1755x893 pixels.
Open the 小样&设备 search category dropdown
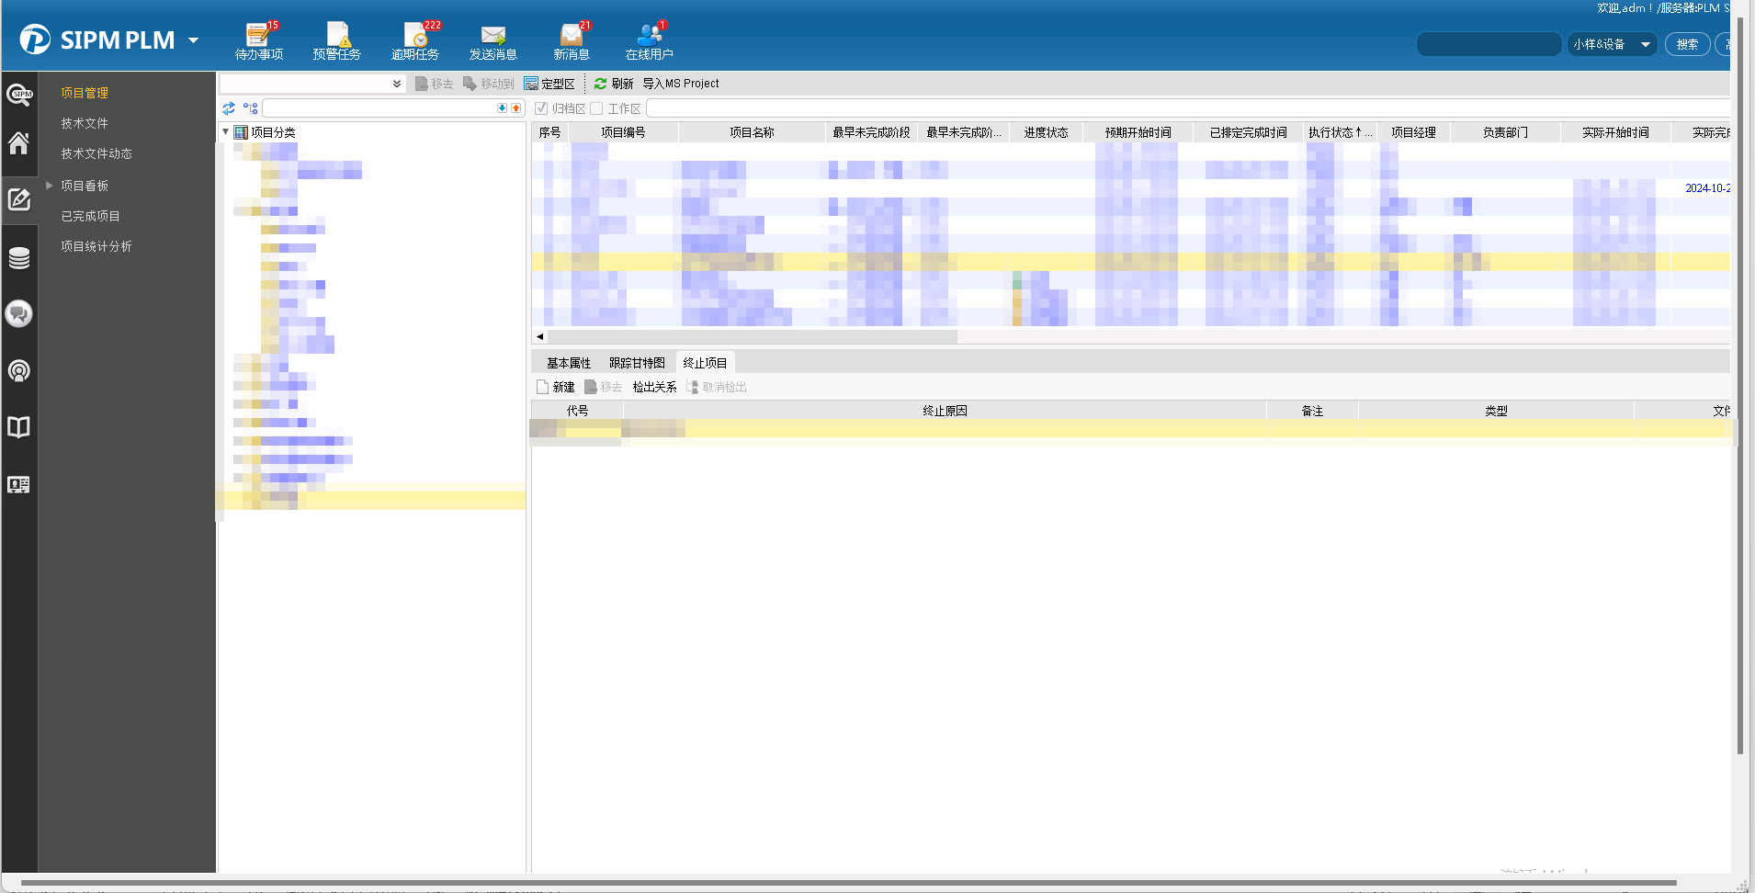click(1645, 44)
